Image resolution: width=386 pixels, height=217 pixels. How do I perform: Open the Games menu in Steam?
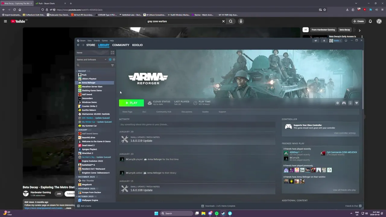pos(105,40)
